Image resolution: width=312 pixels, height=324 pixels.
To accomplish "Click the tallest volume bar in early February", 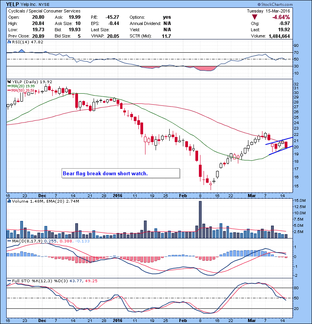I will (x=200, y=219).
